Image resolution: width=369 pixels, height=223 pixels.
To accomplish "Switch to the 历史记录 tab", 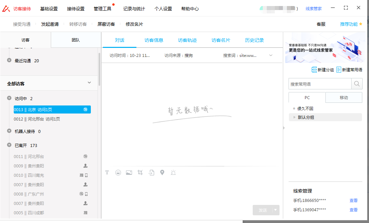I will pos(254,40).
